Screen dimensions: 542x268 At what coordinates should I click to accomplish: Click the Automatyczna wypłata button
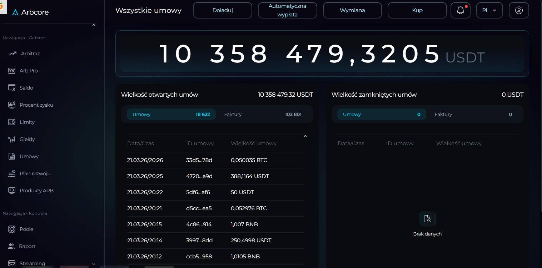(287, 10)
